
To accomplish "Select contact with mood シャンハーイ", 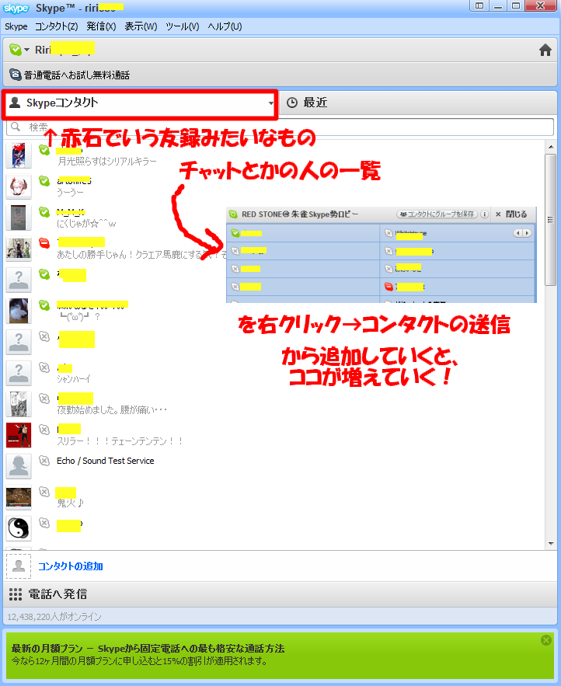I will pyautogui.click(x=274, y=373).
